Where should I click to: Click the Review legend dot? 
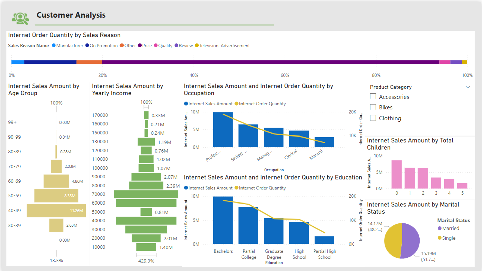(x=176, y=46)
